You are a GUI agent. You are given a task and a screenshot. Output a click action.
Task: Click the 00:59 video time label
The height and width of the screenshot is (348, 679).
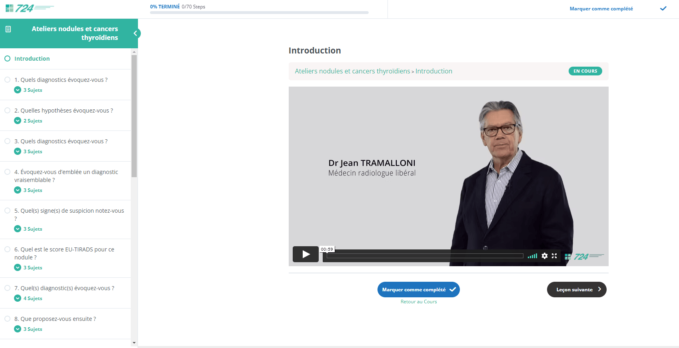coord(327,249)
